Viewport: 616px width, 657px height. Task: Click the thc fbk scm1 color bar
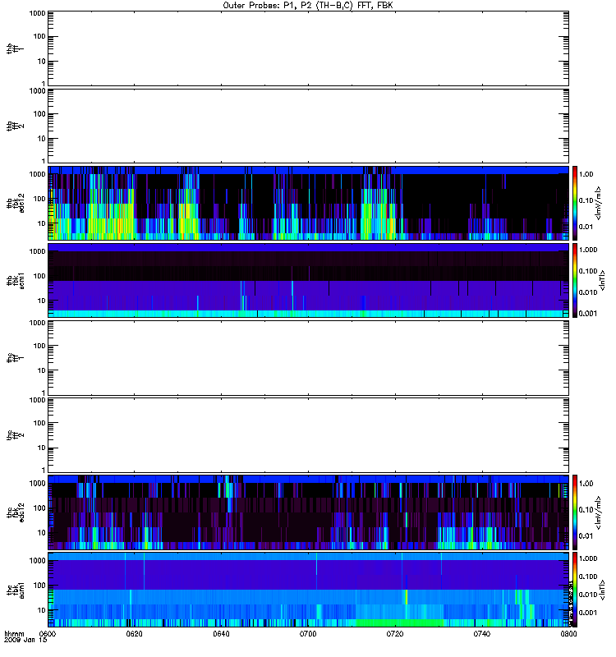tap(575, 590)
